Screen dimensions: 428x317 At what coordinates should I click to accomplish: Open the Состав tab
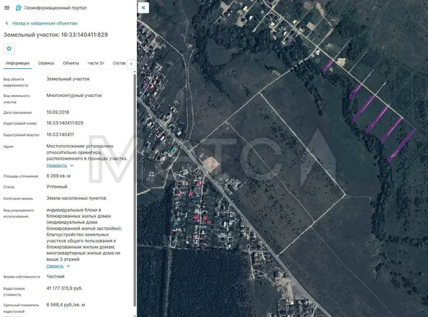click(x=119, y=63)
